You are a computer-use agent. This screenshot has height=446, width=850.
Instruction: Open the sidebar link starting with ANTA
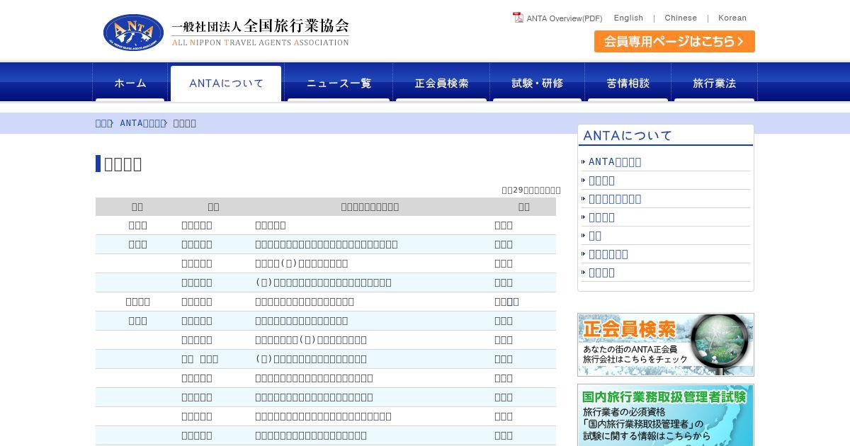[x=615, y=161]
